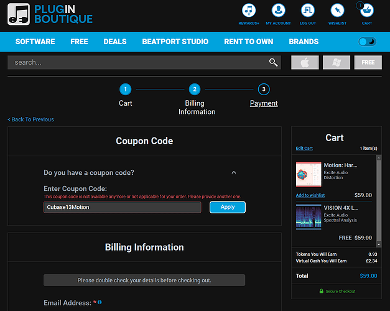
Task: Click the Log Out icon
Action: [x=308, y=11]
